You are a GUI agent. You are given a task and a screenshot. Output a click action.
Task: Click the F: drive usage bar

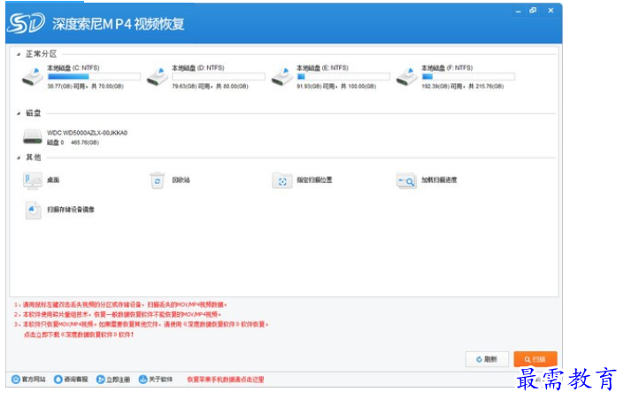[468, 77]
